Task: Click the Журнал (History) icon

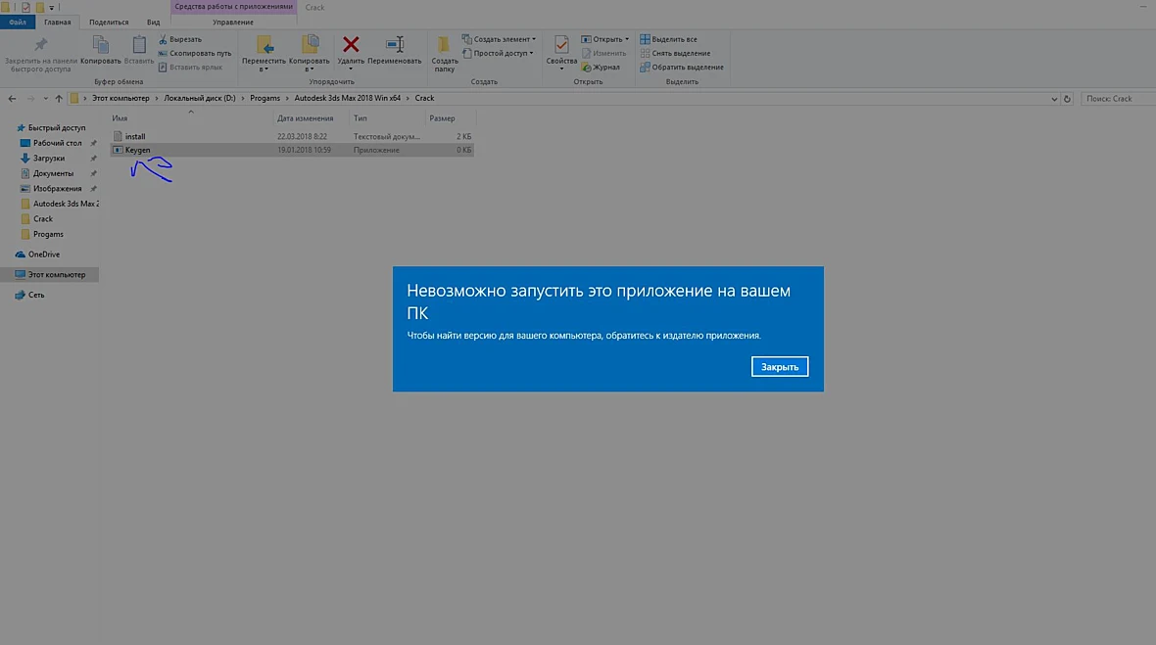Action: (586, 67)
